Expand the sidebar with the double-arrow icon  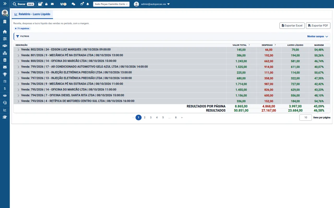5,4
